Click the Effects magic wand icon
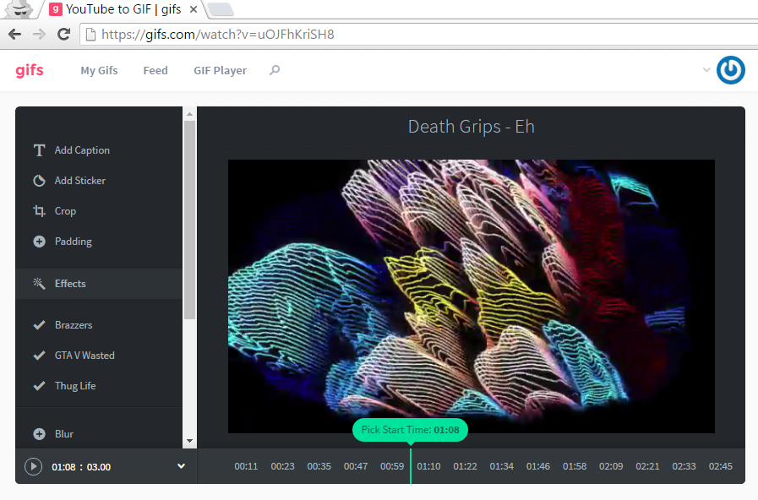This screenshot has height=500, width=758. pos(39,284)
